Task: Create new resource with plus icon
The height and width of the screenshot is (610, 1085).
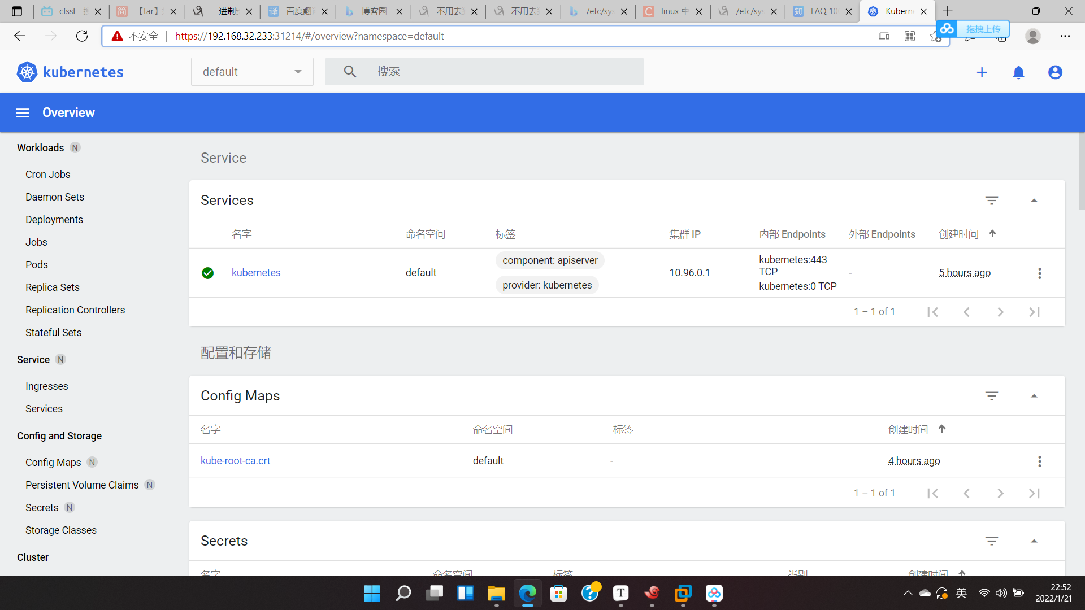Action: pyautogui.click(x=982, y=72)
